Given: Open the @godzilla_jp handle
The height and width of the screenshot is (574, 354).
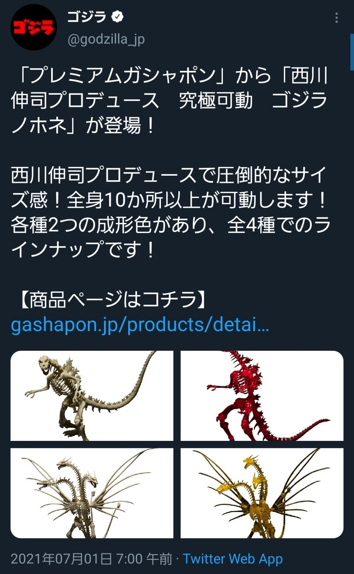Looking at the screenshot, I should tap(106, 39).
